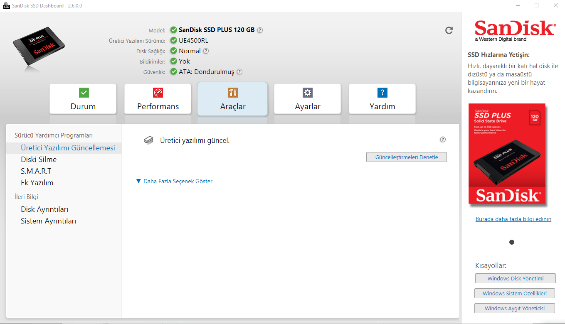Click help icon next to ATA: Dondurulmuş
This screenshot has height=324, width=565.
coord(239,72)
